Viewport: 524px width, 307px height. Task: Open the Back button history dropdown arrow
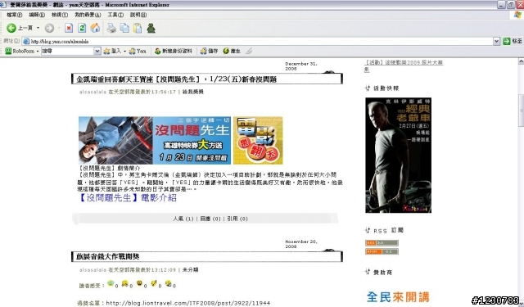(x=38, y=28)
